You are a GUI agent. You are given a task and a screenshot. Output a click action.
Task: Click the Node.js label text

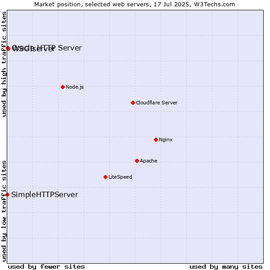(x=75, y=87)
